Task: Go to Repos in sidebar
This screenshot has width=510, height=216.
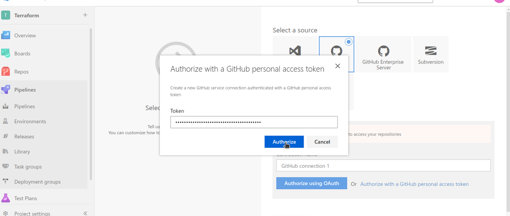Action: [22, 72]
